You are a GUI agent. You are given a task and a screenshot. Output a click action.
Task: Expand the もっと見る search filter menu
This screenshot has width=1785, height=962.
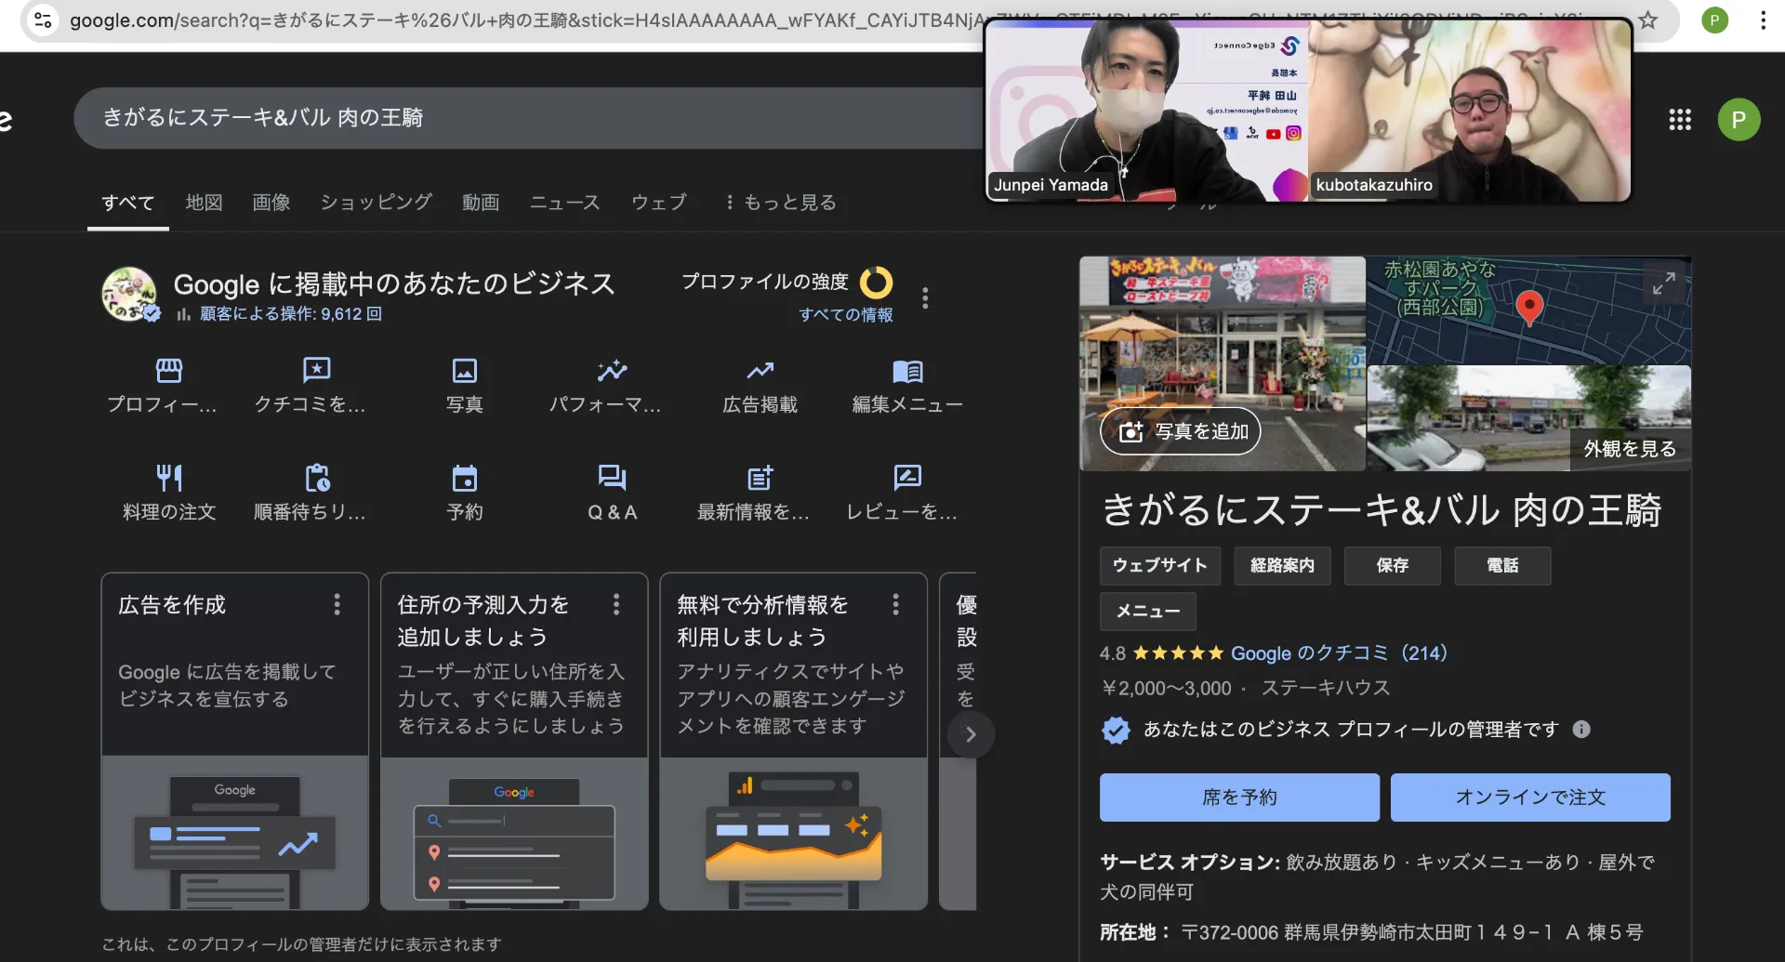pos(781,203)
